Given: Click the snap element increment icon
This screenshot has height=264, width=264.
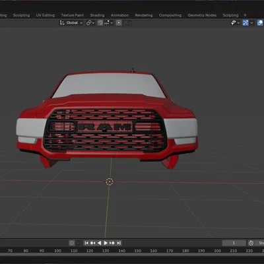Looking at the screenshot, I should tap(107, 22).
